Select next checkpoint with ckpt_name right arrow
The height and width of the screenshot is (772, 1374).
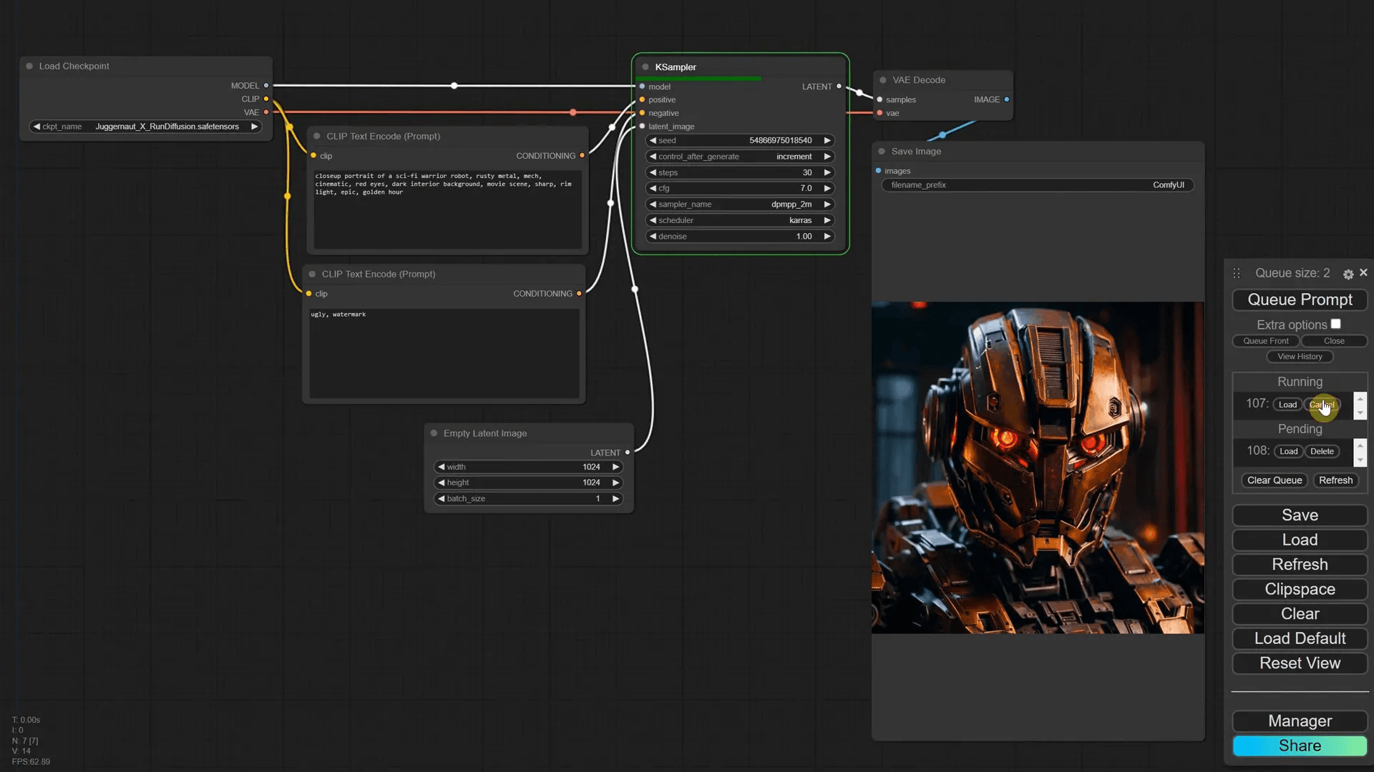coord(254,127)
